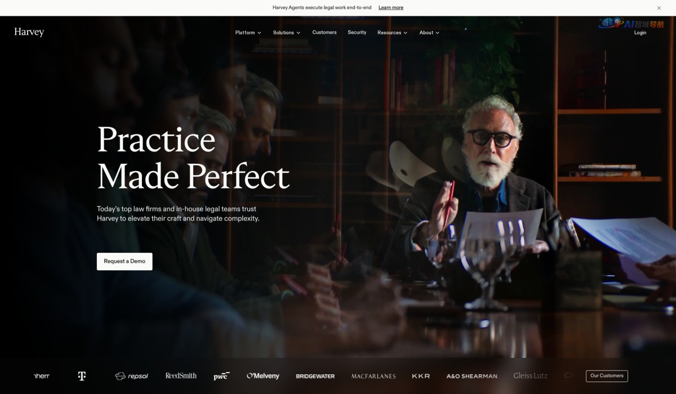Screen dimensions: 676x394
Task: Select the Bridgewater logo
Action: point(315,376)
